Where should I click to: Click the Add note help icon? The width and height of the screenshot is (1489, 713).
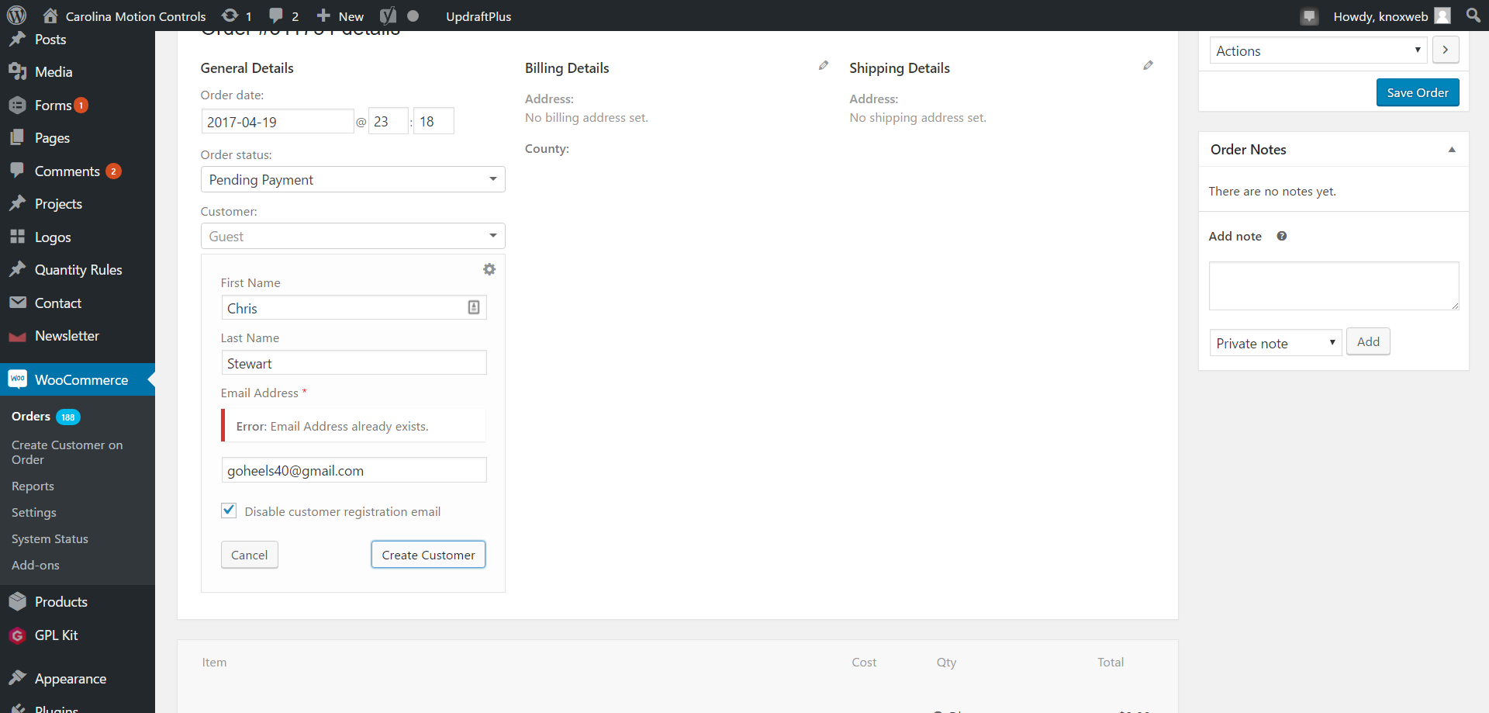point(1282,236)
